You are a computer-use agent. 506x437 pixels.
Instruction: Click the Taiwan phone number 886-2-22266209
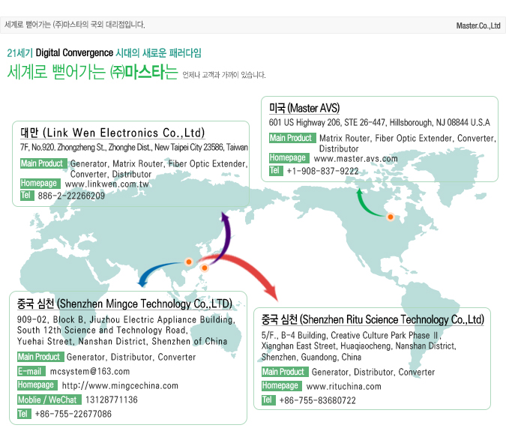point(71,196)
